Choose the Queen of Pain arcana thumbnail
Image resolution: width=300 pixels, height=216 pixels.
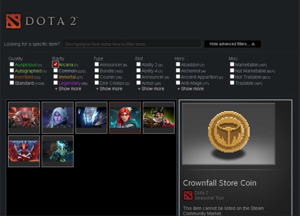(x=24, y=151)
